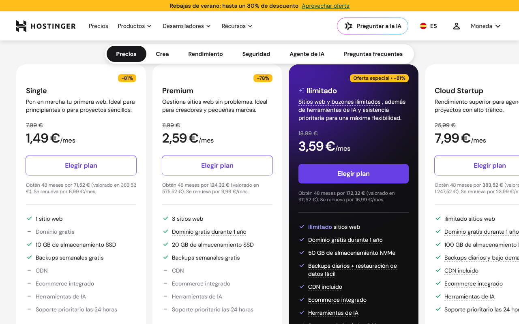Open the user account icon
The height and width of the screenshot is (324, 519).
[457, 26]
